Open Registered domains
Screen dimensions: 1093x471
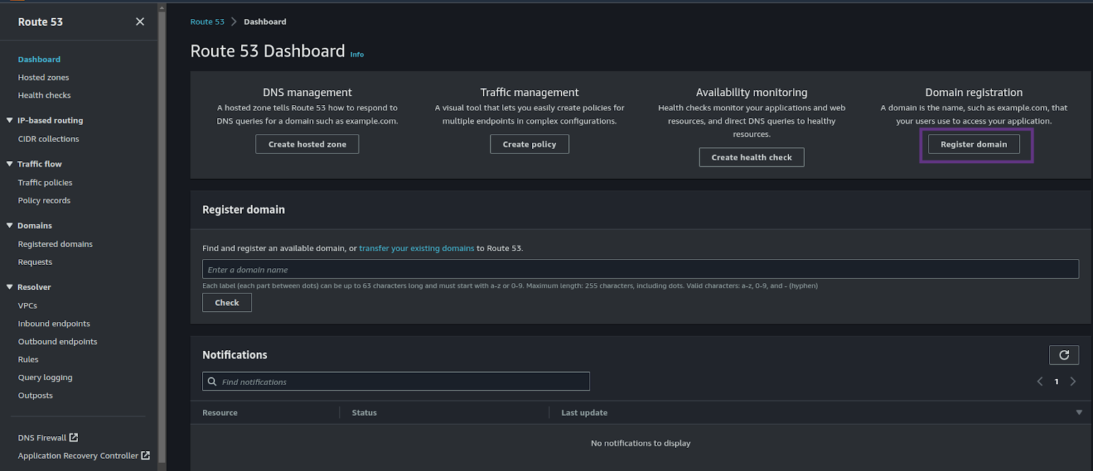pos(55,244)
